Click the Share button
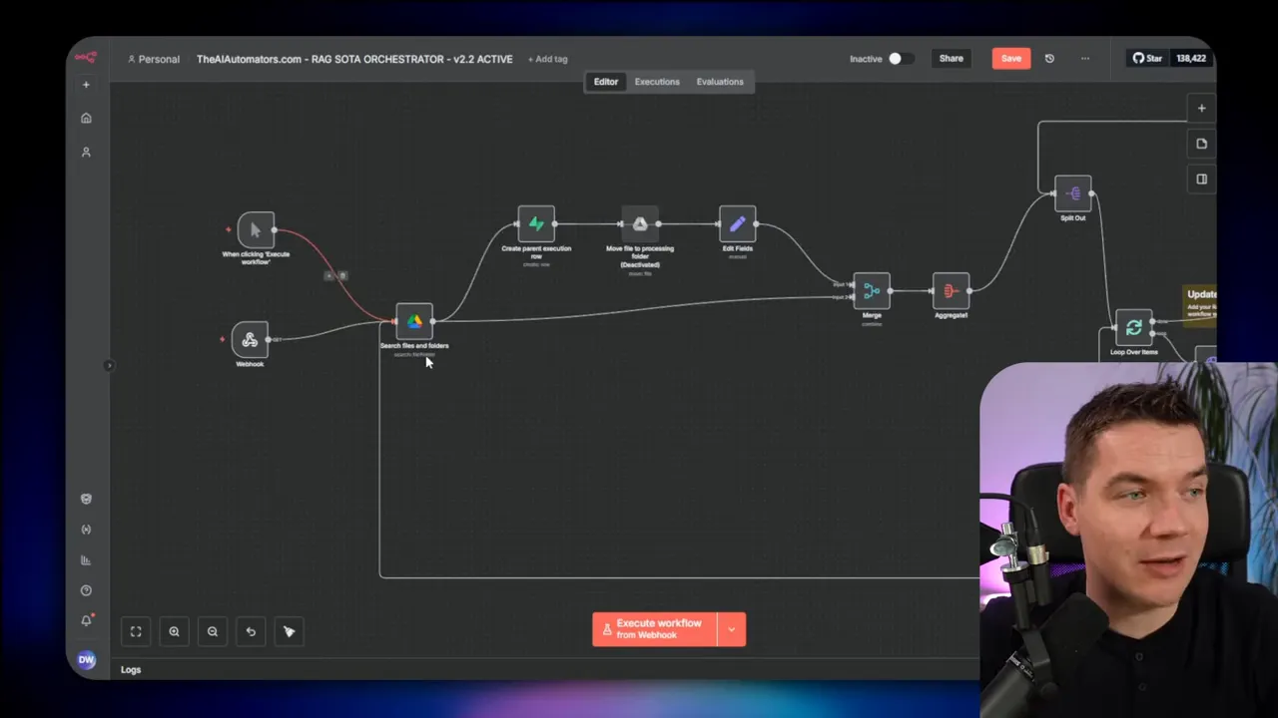Viewport: 1278px width, 718px height. (952, 59)
